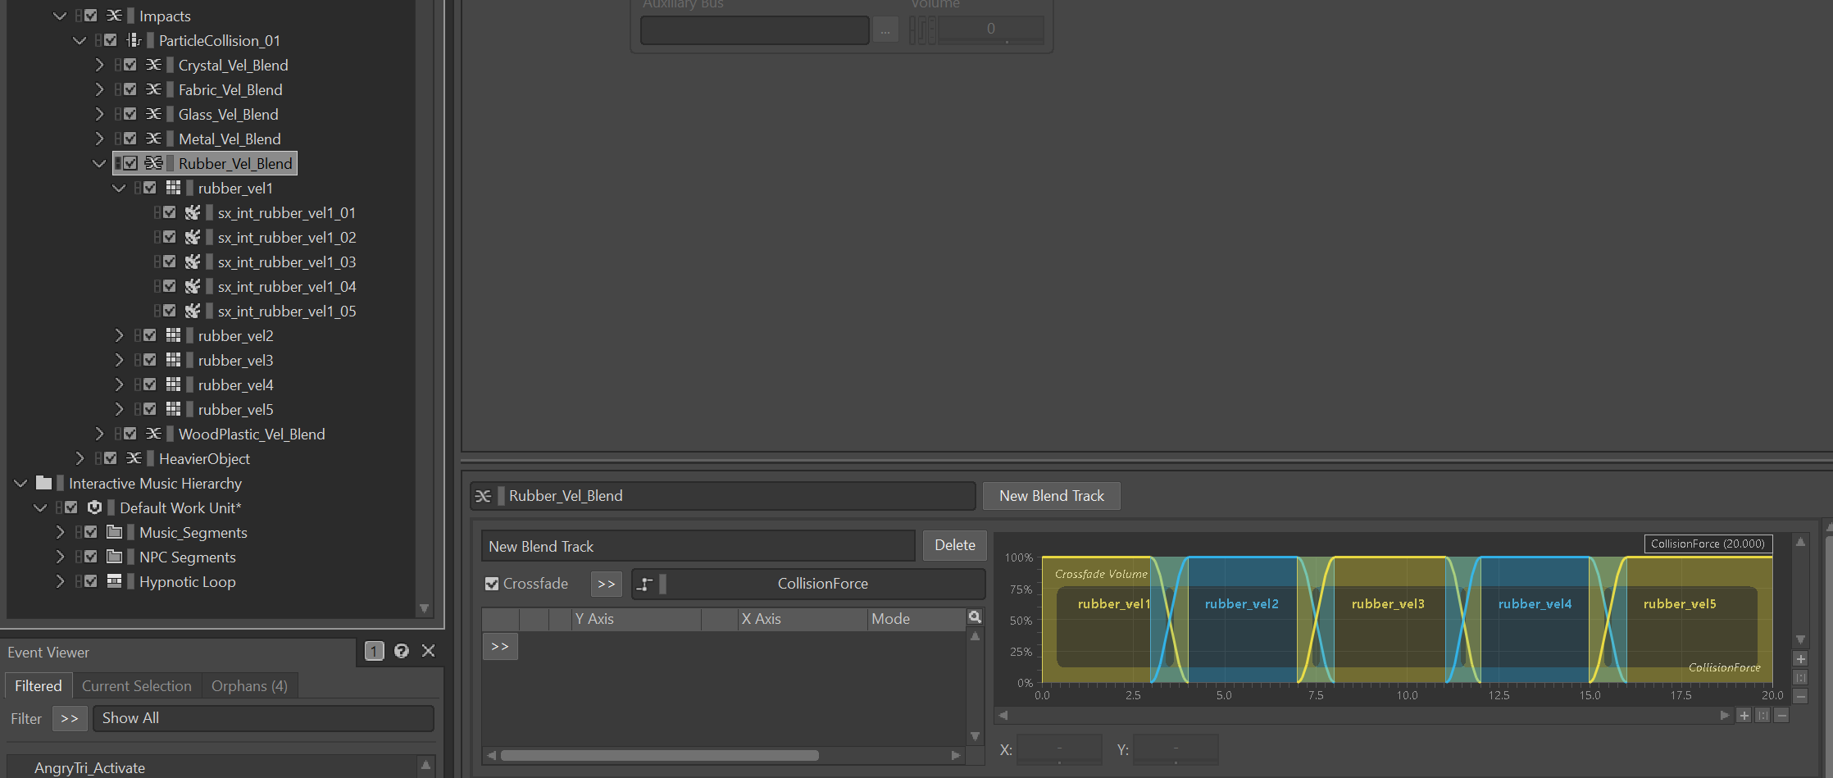Uncheck the sx_int_rubber_vel1_02 inclusion checkbox

[170, 237]
